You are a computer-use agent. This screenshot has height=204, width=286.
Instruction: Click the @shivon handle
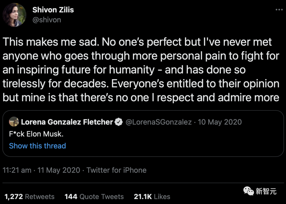tap(47, 20)
